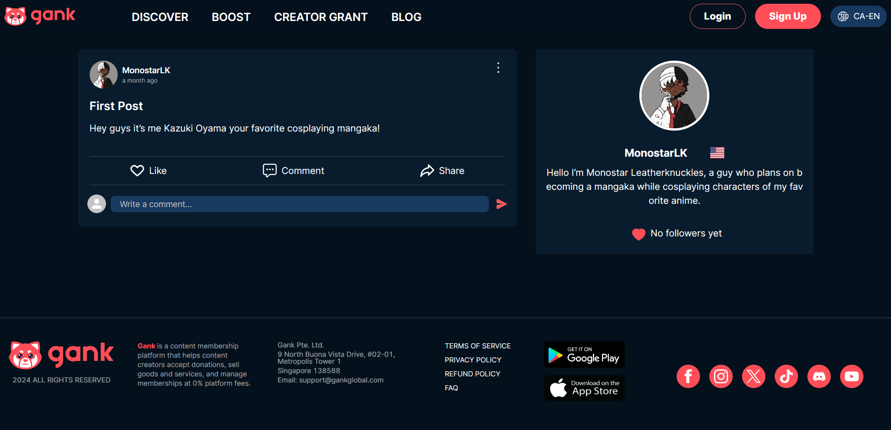
Task: Click the heart Like icon
Action: [x=137, y=171]
